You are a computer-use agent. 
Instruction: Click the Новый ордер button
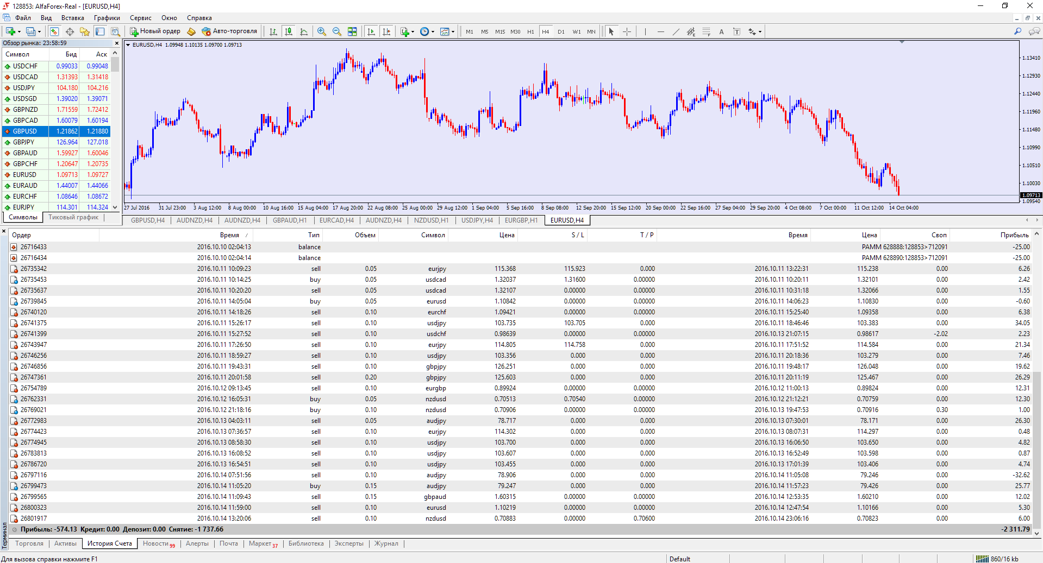coord(155,31)
